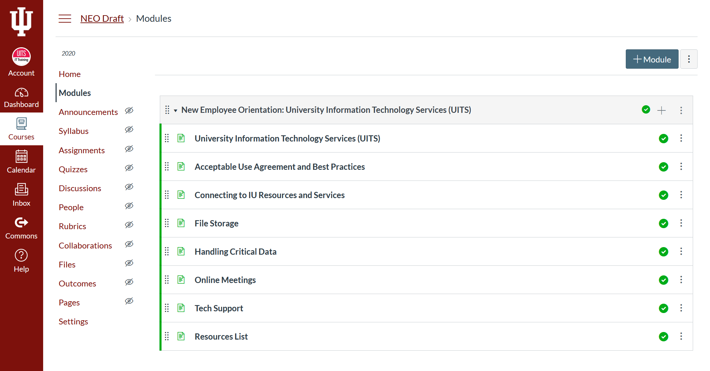Open People in course navigation
This screenshot has width=710, height=371.
tap(71, 207)
